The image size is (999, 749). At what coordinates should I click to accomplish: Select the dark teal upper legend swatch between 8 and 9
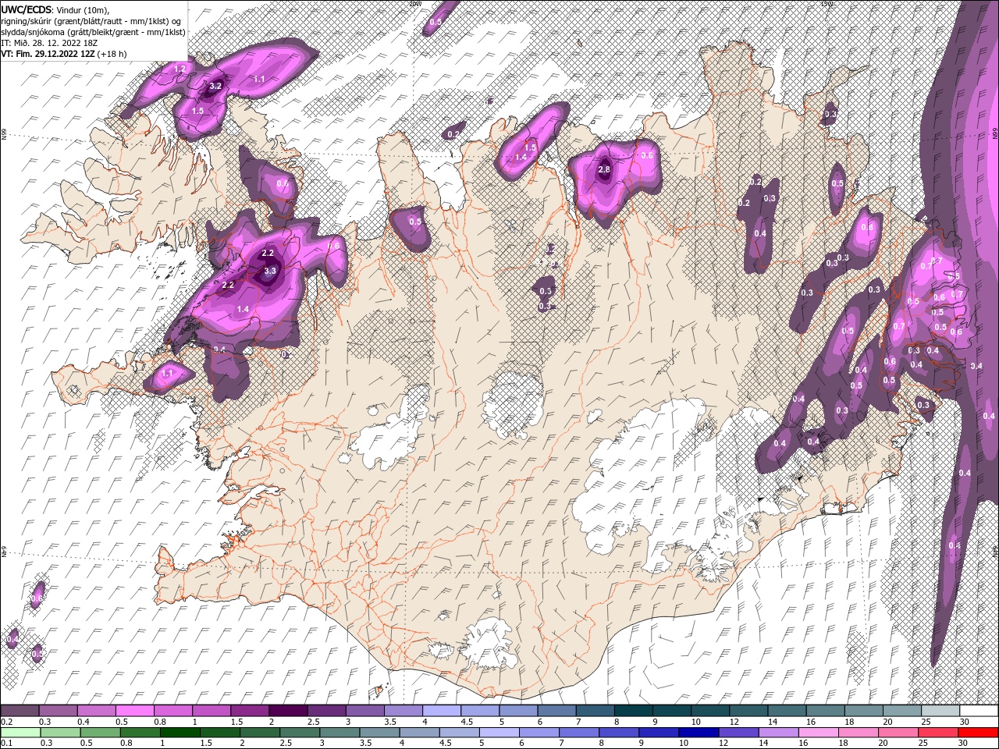[632, 711]
